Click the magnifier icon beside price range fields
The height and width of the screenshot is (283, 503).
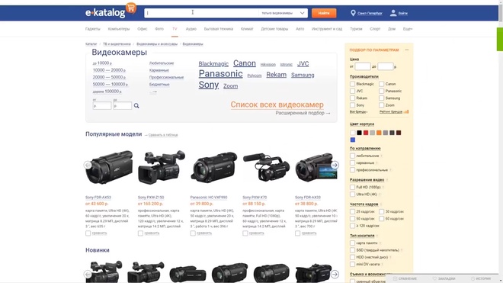pyautogui.click(x=136, y=106)
